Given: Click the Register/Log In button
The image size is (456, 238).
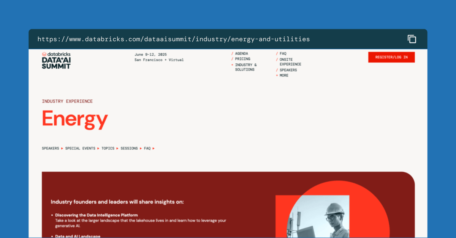Looking at the screenshot, I should coord(391,57).
